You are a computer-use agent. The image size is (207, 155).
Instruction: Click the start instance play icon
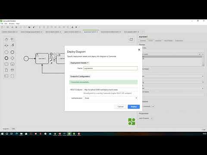tap(76, 27)
